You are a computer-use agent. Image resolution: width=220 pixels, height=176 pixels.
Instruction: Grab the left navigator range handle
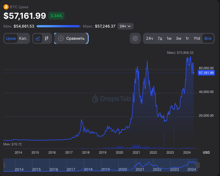click(4, 165)
